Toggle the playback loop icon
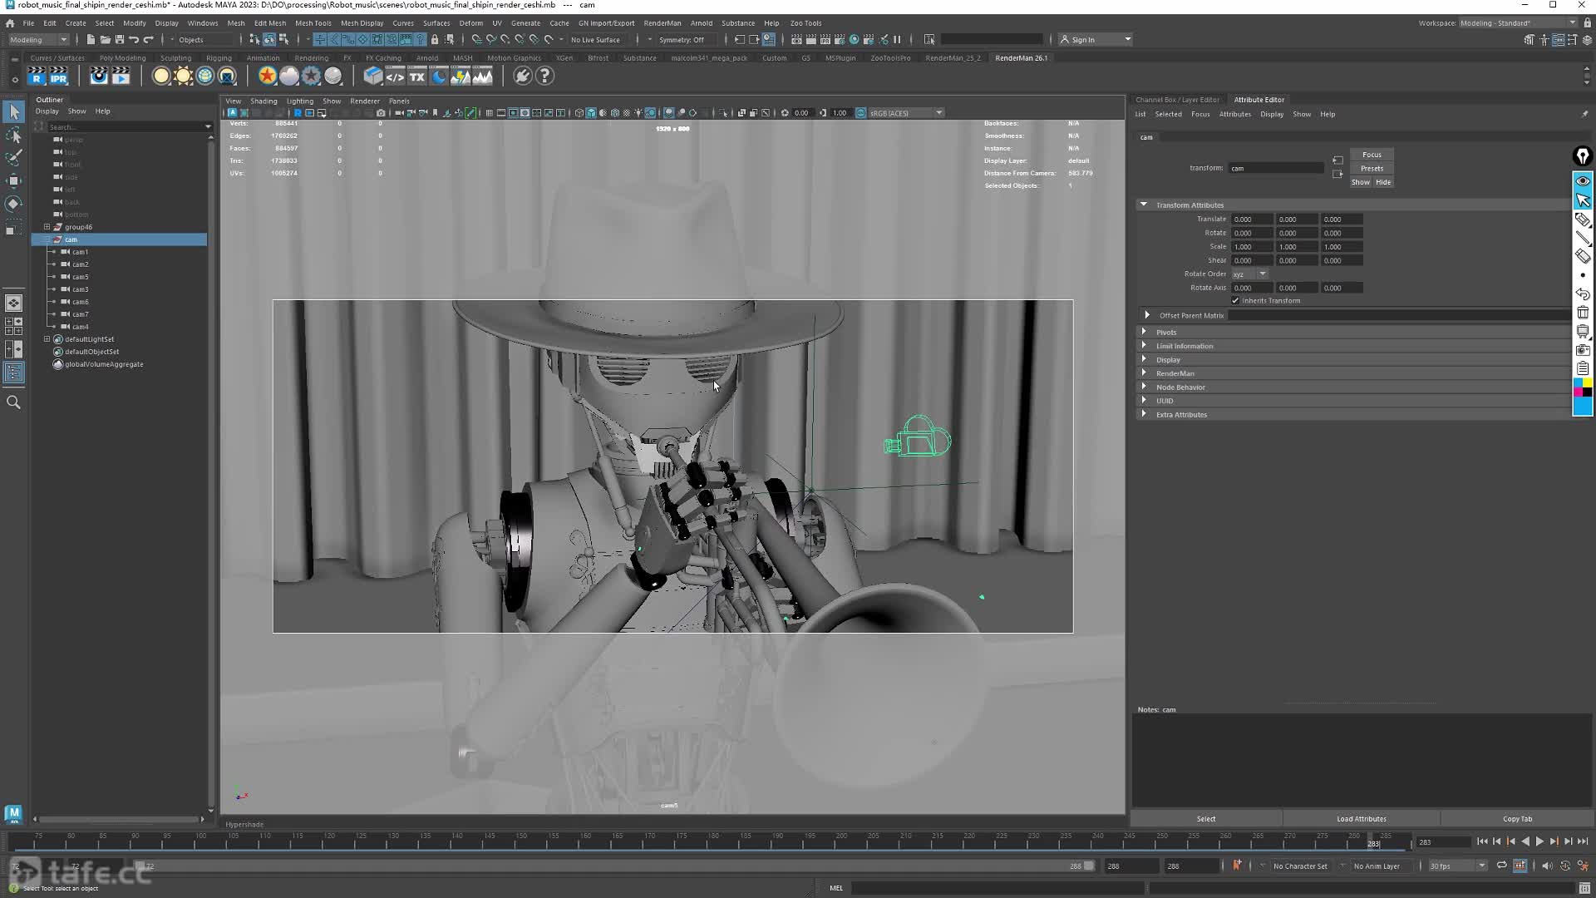 click(1501, 866)
